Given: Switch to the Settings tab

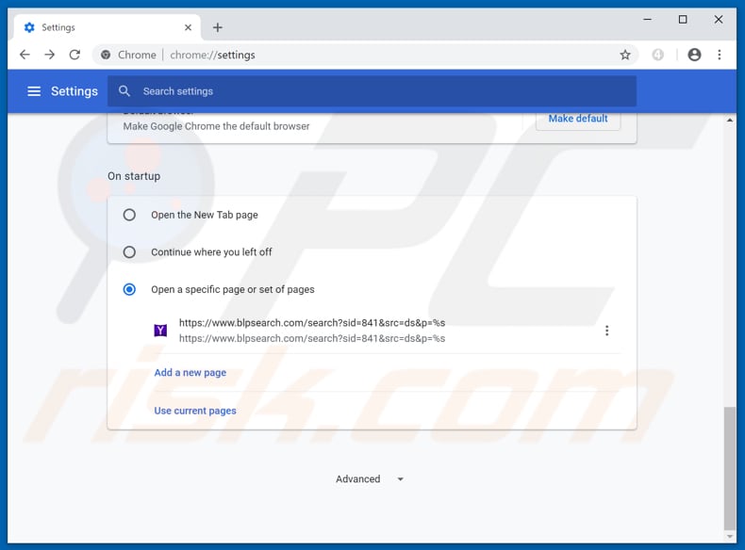Looking at the screenshot, I should pos(108,27).
